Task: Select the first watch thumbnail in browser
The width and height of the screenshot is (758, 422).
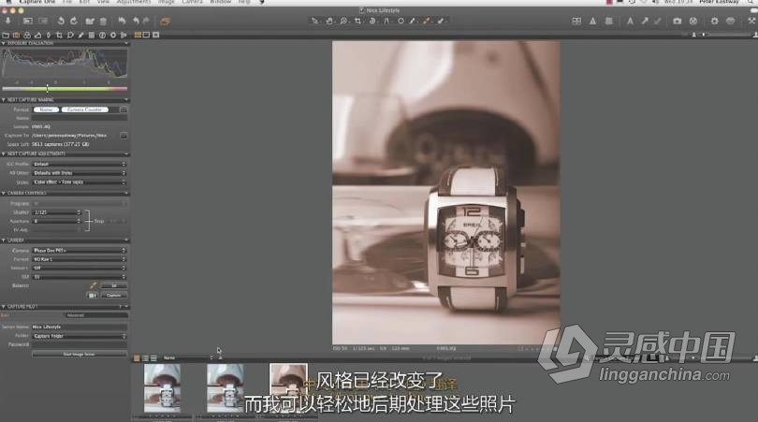Action: [x=163, y=388]
